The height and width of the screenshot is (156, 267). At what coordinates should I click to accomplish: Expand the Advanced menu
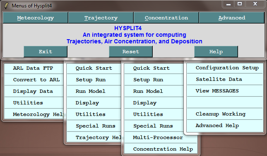tap(232, 18)
